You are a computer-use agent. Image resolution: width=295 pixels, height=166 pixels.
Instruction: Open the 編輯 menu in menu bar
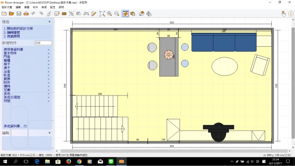coord(18,7)
